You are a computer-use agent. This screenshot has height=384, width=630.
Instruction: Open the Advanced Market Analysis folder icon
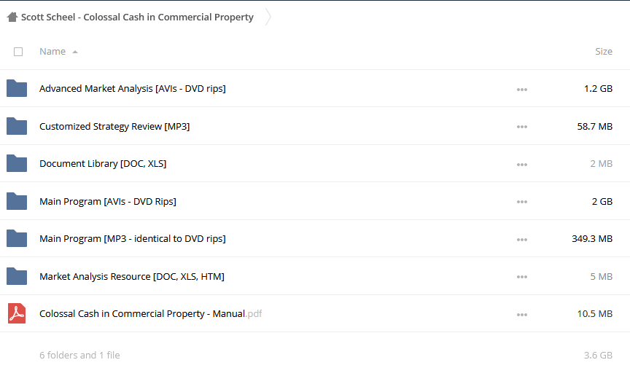click(x=17, y=88)
